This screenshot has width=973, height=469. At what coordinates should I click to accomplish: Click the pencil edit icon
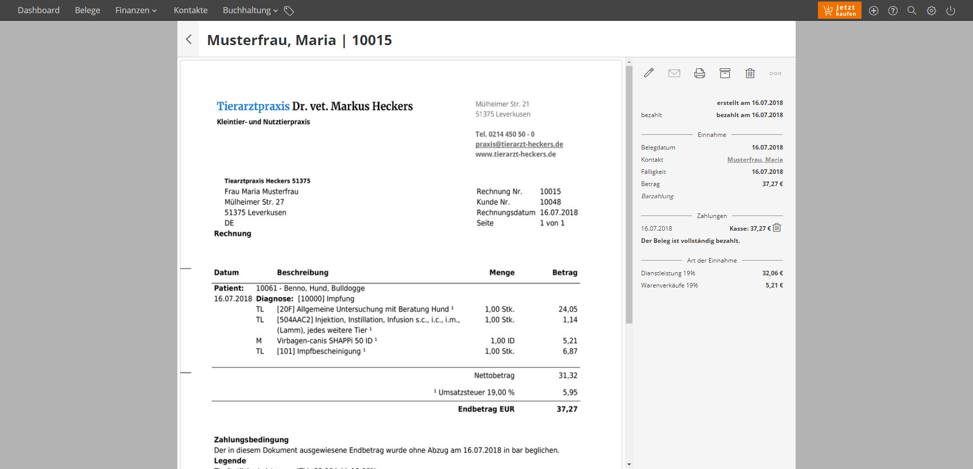point(649,73)
